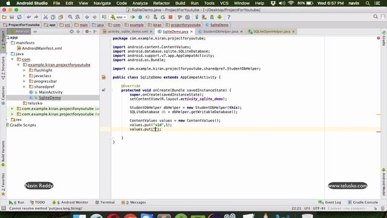Viewport: 387px width, 218px height.
Task: Toggle the Favorites side panel
Action: 3,184
